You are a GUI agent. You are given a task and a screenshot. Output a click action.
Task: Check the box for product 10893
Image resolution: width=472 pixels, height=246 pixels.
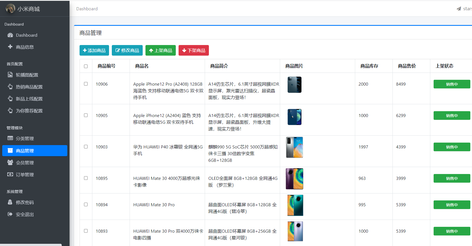tap(86, 231)
